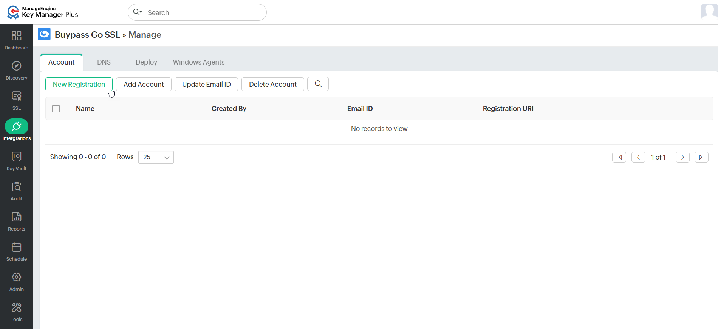Open the table search magnifier button
Viewport: 718px width, 329px height.
point(318,84)
